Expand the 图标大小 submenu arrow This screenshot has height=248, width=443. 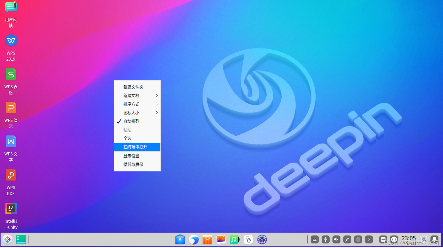pyautogui.click(x=157, y=113)
